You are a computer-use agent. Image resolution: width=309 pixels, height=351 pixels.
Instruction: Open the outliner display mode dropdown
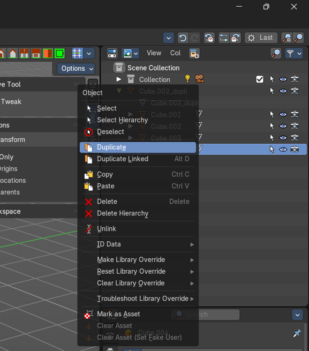(130, 53)
